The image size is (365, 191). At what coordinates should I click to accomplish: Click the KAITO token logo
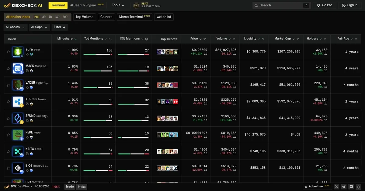(x=18, y=152)
